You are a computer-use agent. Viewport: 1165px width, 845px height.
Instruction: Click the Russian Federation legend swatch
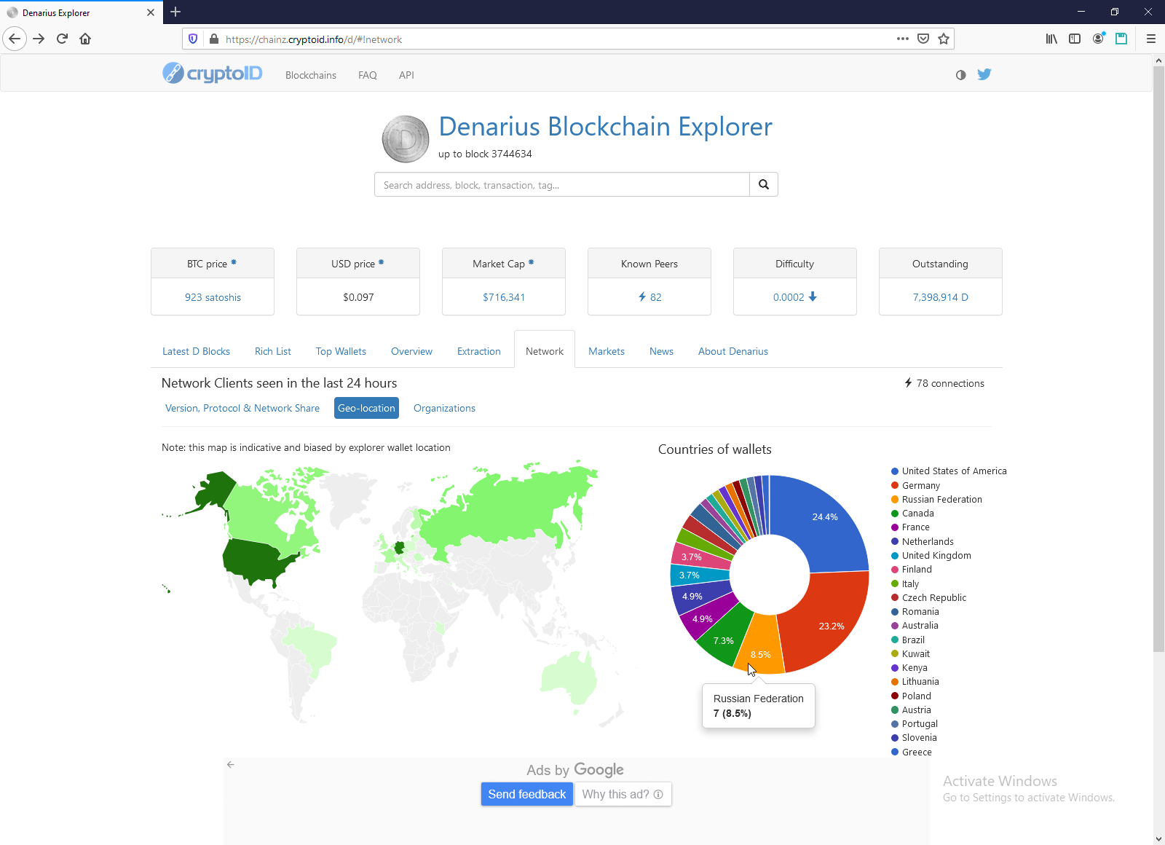click(895, 499)
